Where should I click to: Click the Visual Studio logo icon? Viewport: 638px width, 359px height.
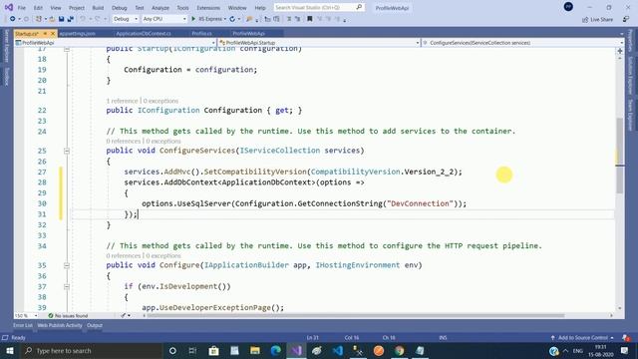(9, 7)
